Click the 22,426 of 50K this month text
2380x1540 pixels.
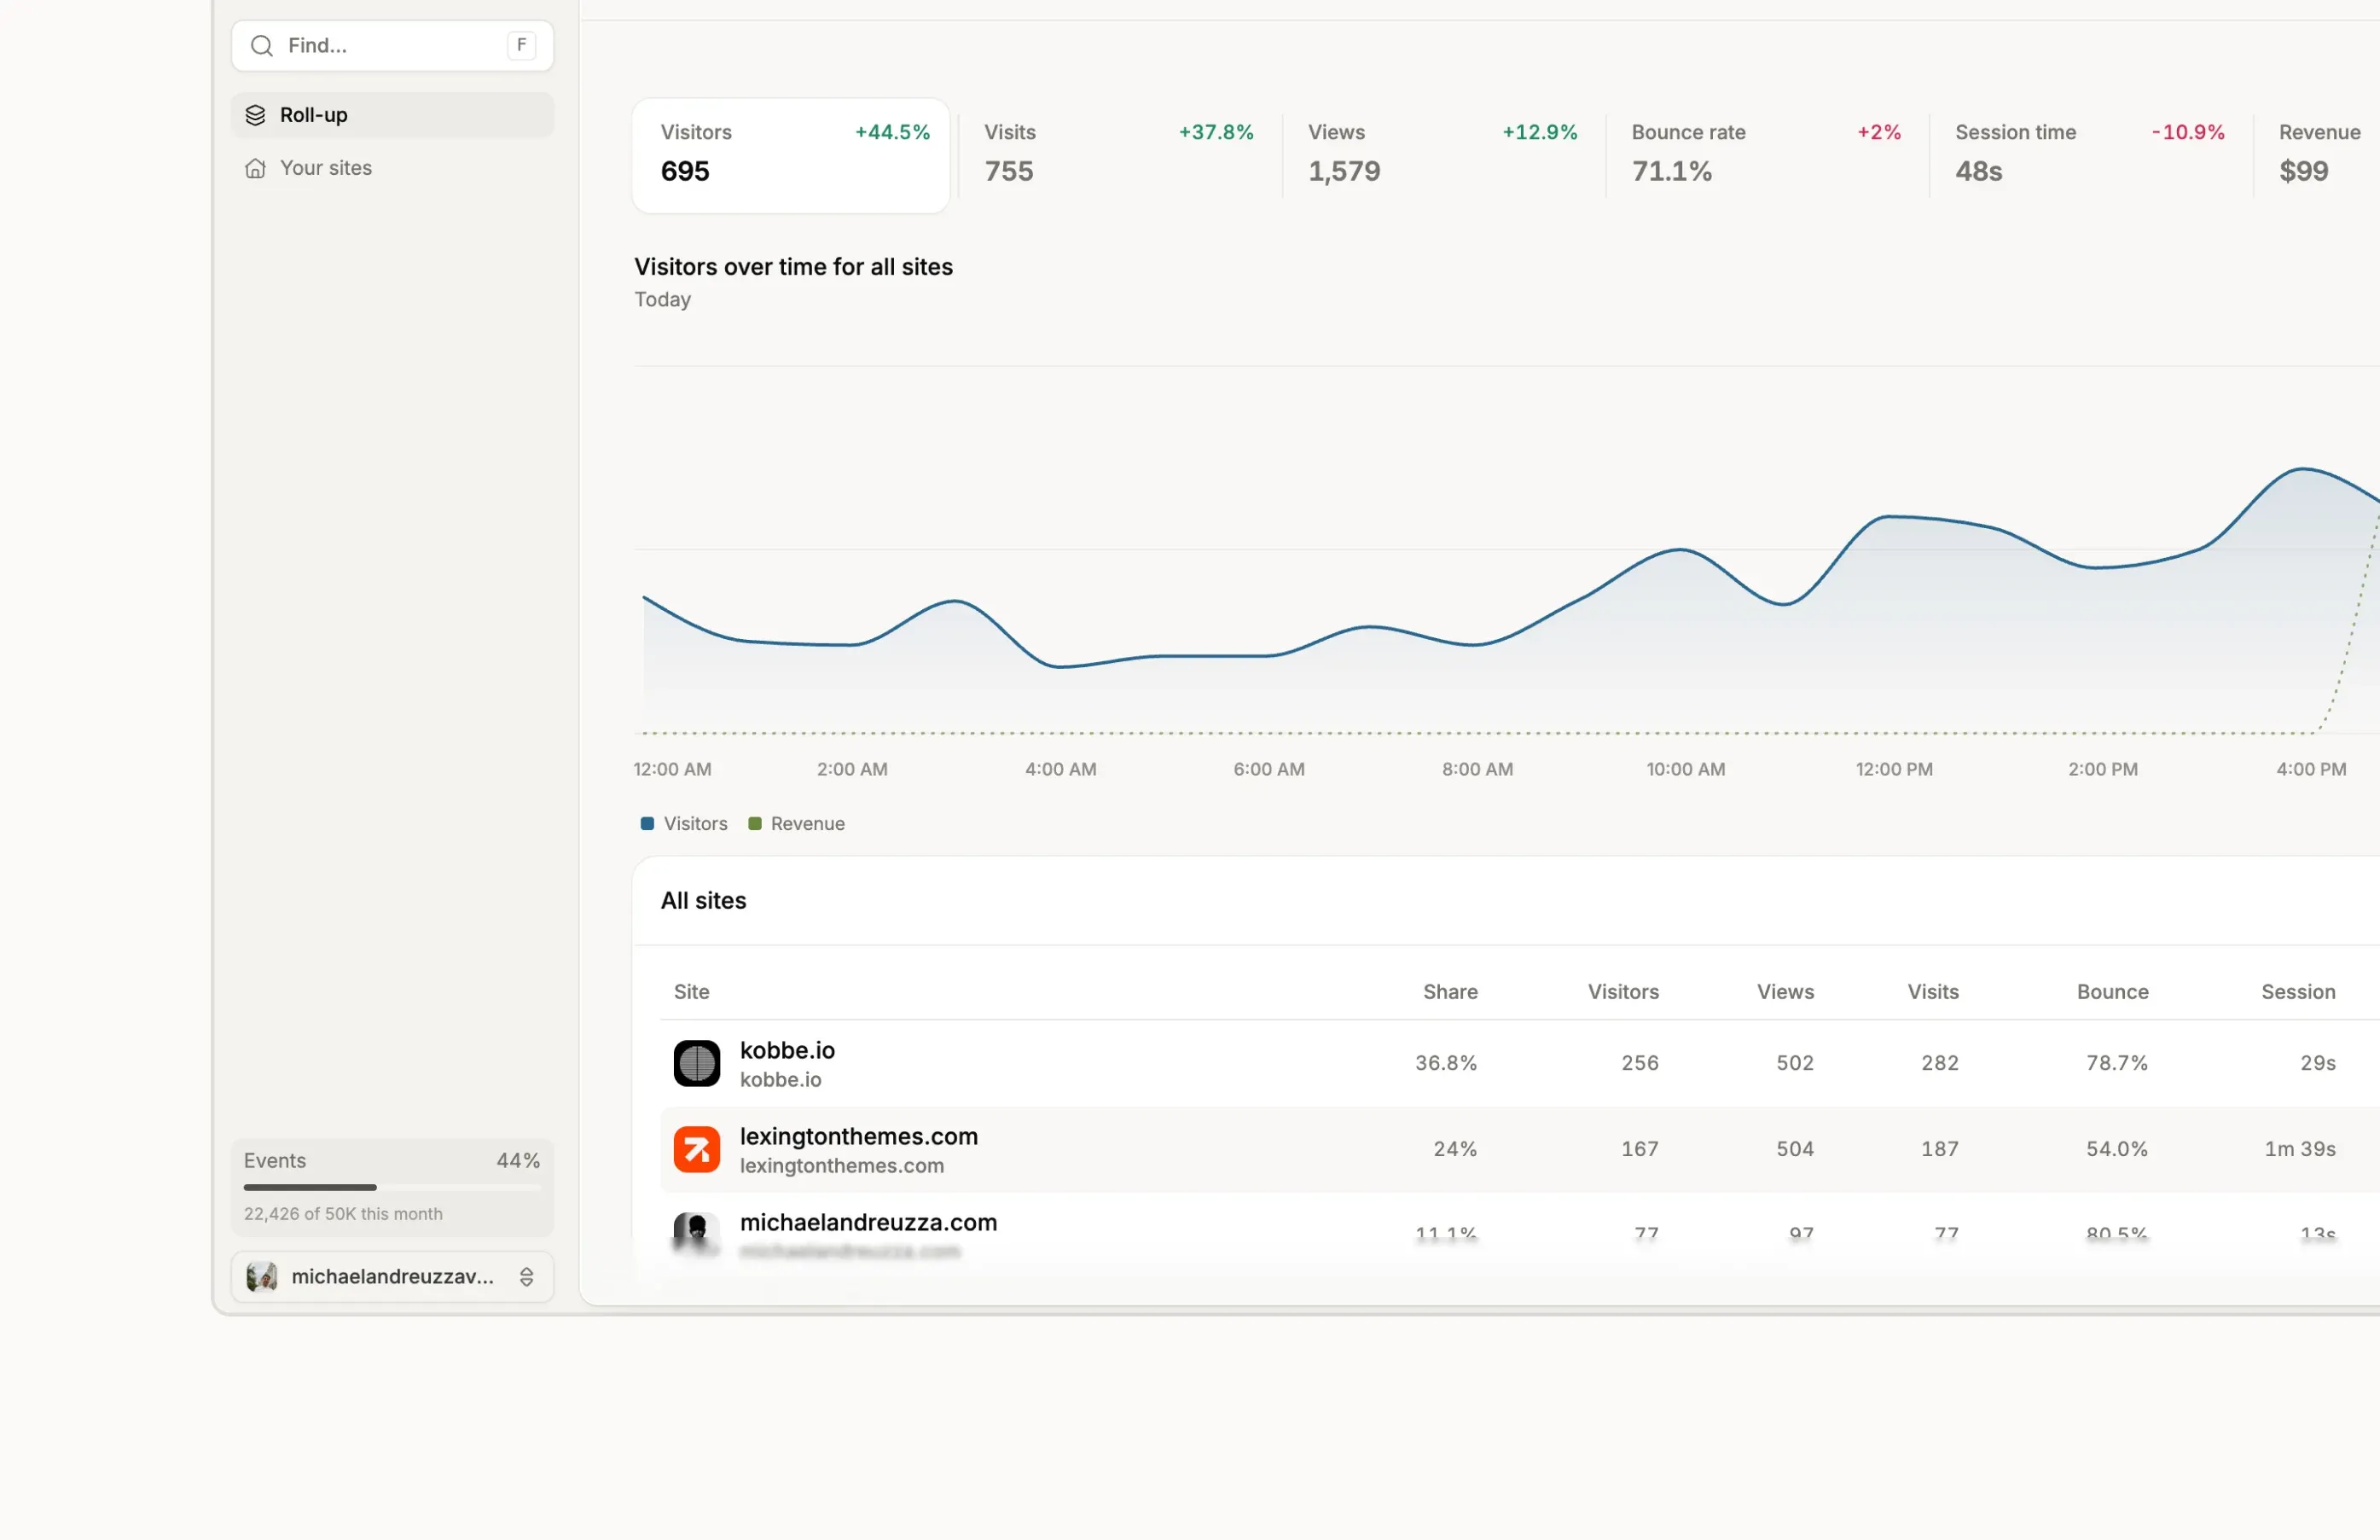point(343,1214)
